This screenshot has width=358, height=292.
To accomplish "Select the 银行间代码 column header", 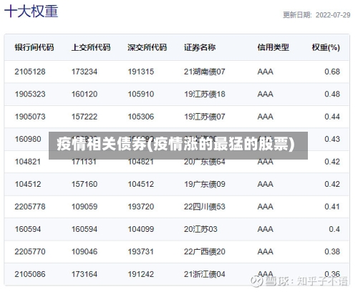I will click(34, 47).
